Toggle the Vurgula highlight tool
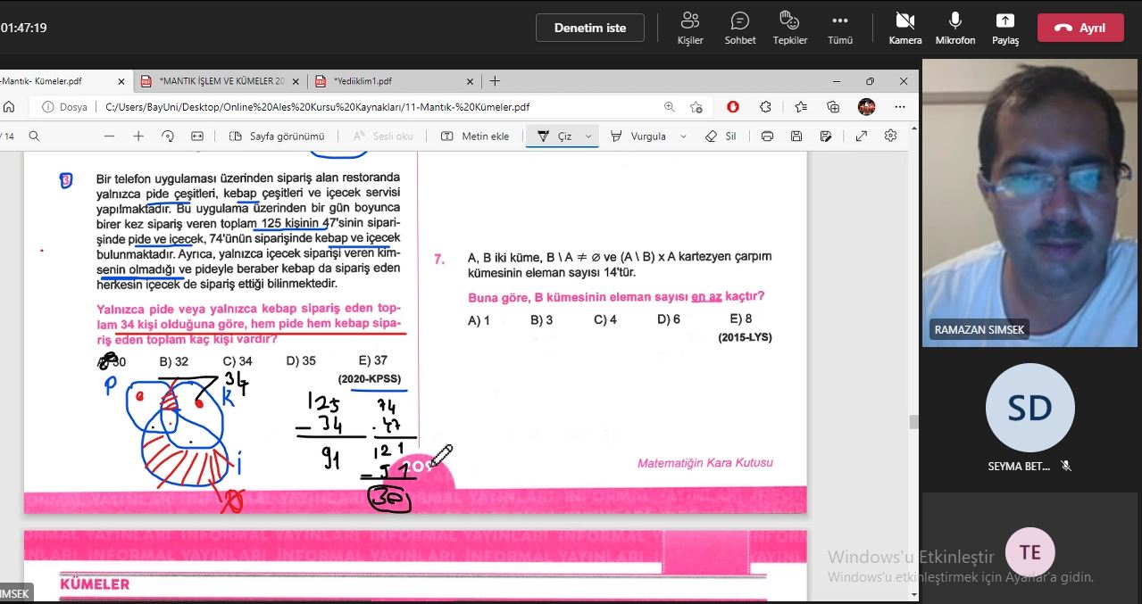 [x=638, y=137]
